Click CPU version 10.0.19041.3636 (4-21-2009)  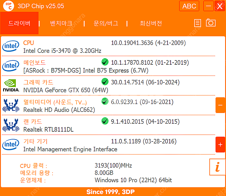click(x=148, y=43)
